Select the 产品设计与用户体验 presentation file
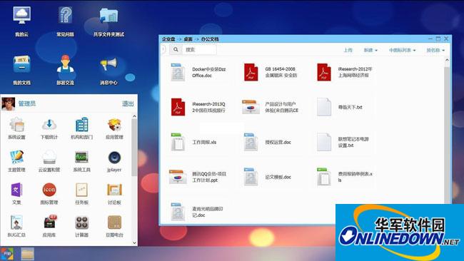Screen dimensions: 464x261 (251, 107)
